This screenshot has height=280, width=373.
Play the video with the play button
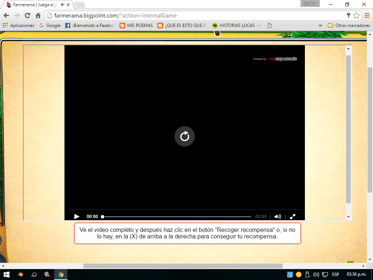click(x=76, y=217)
